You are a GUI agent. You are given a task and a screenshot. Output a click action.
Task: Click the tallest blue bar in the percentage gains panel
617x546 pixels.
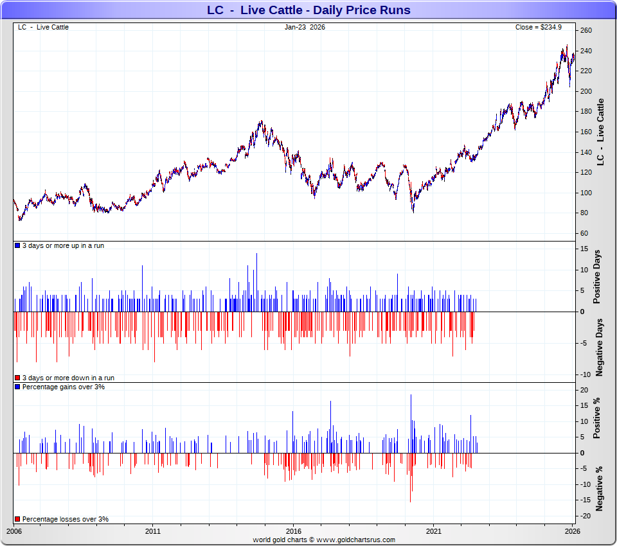[411, 424]
